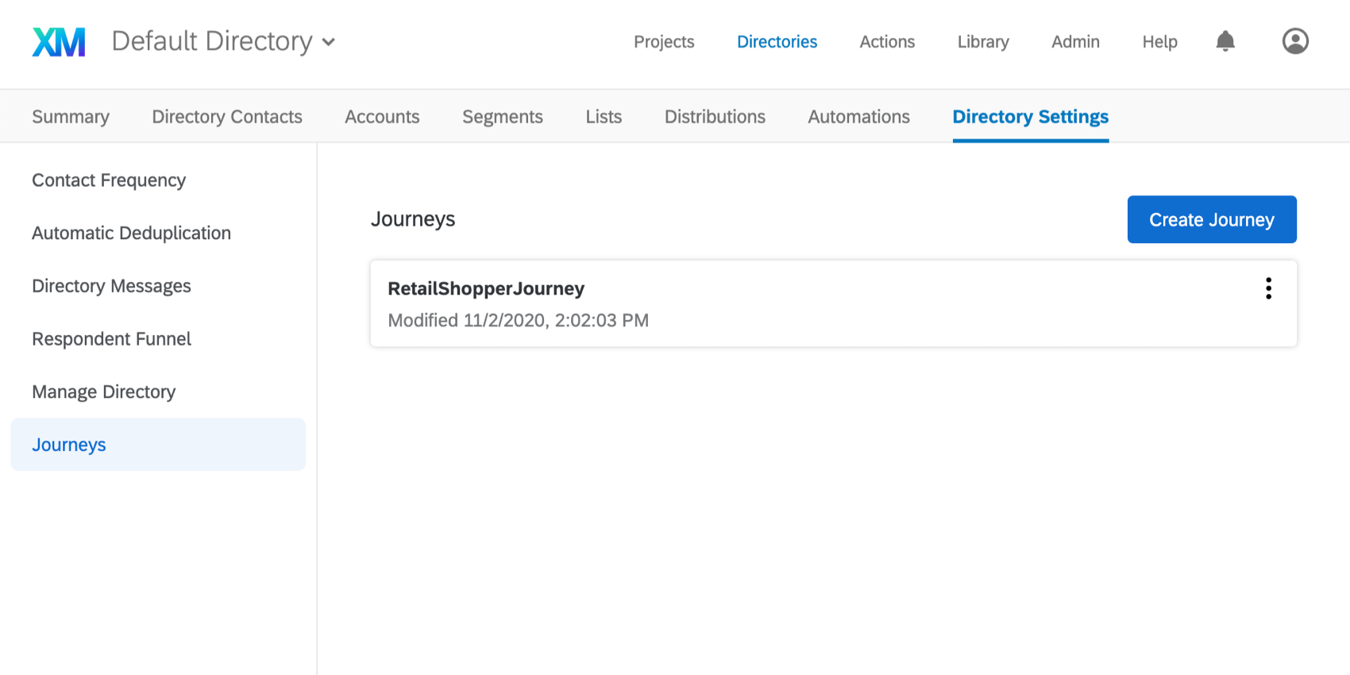Image resolution: width=1350 pixels, height=675 pixels.
Task: Switch to the Summary tab
Action: (71, 117)
